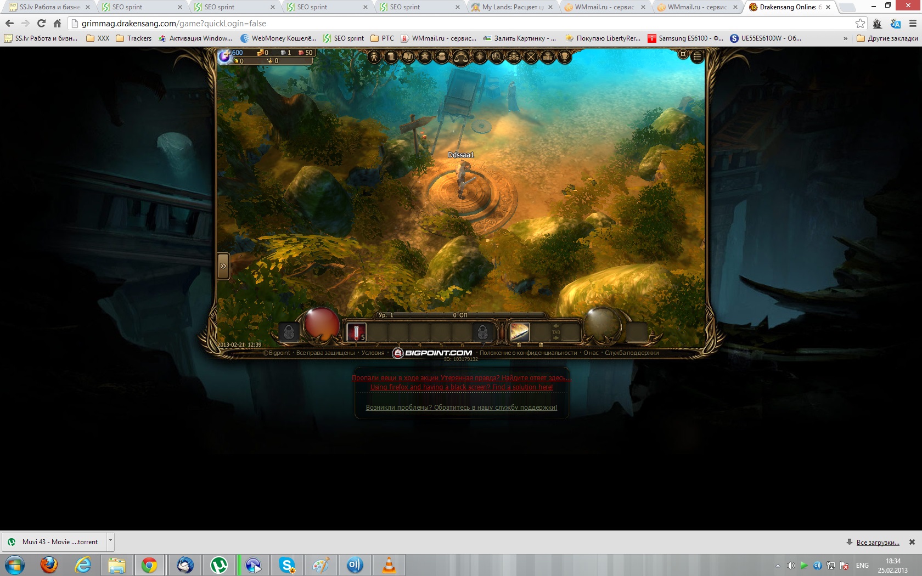Open the scales shop icon in game toolbar
Viewport: 922px width, 576px height.
click(461, 58)
